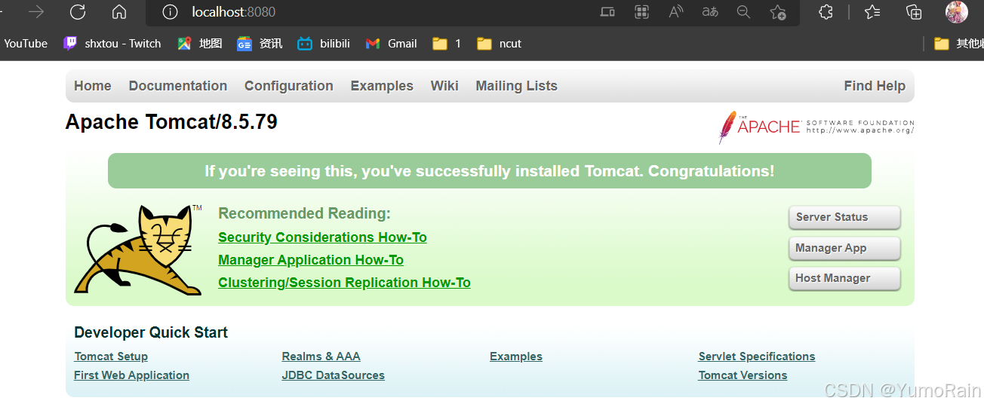Open the YouTube bookmark

(26, 44)
